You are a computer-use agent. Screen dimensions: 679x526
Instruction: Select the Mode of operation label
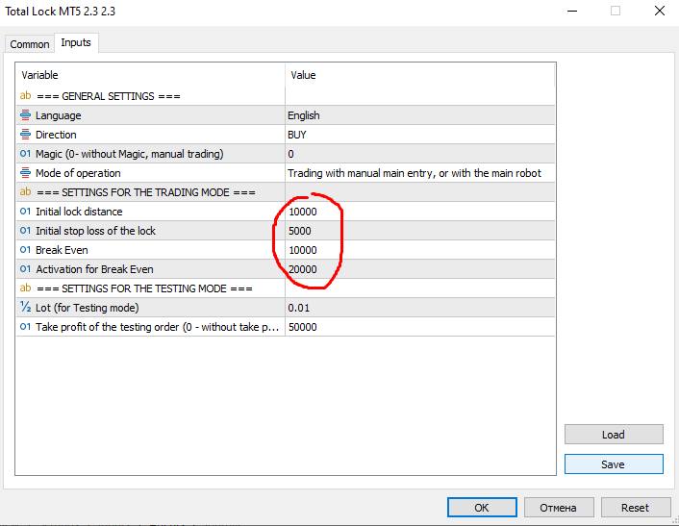click(78, 173)
